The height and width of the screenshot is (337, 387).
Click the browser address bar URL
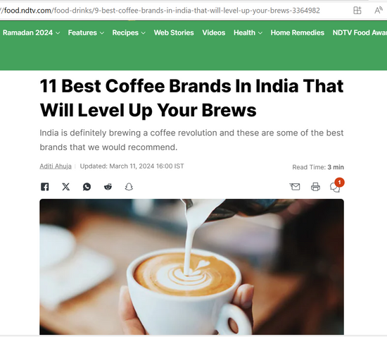click(x=160, y=11)
